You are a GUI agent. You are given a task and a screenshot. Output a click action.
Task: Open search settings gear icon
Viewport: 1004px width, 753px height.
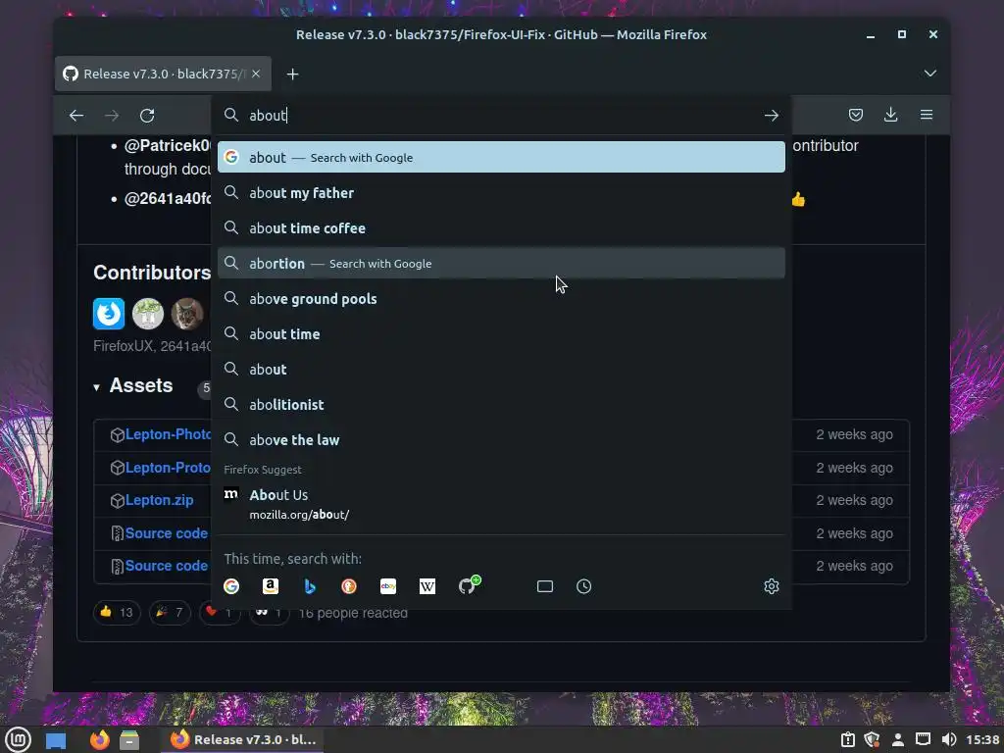771,586
